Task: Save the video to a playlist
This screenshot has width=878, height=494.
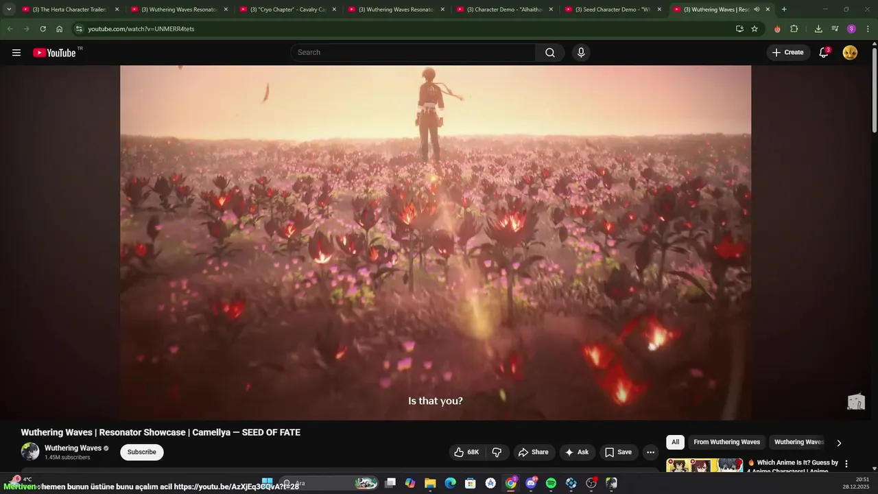Action: pos(618,452)
